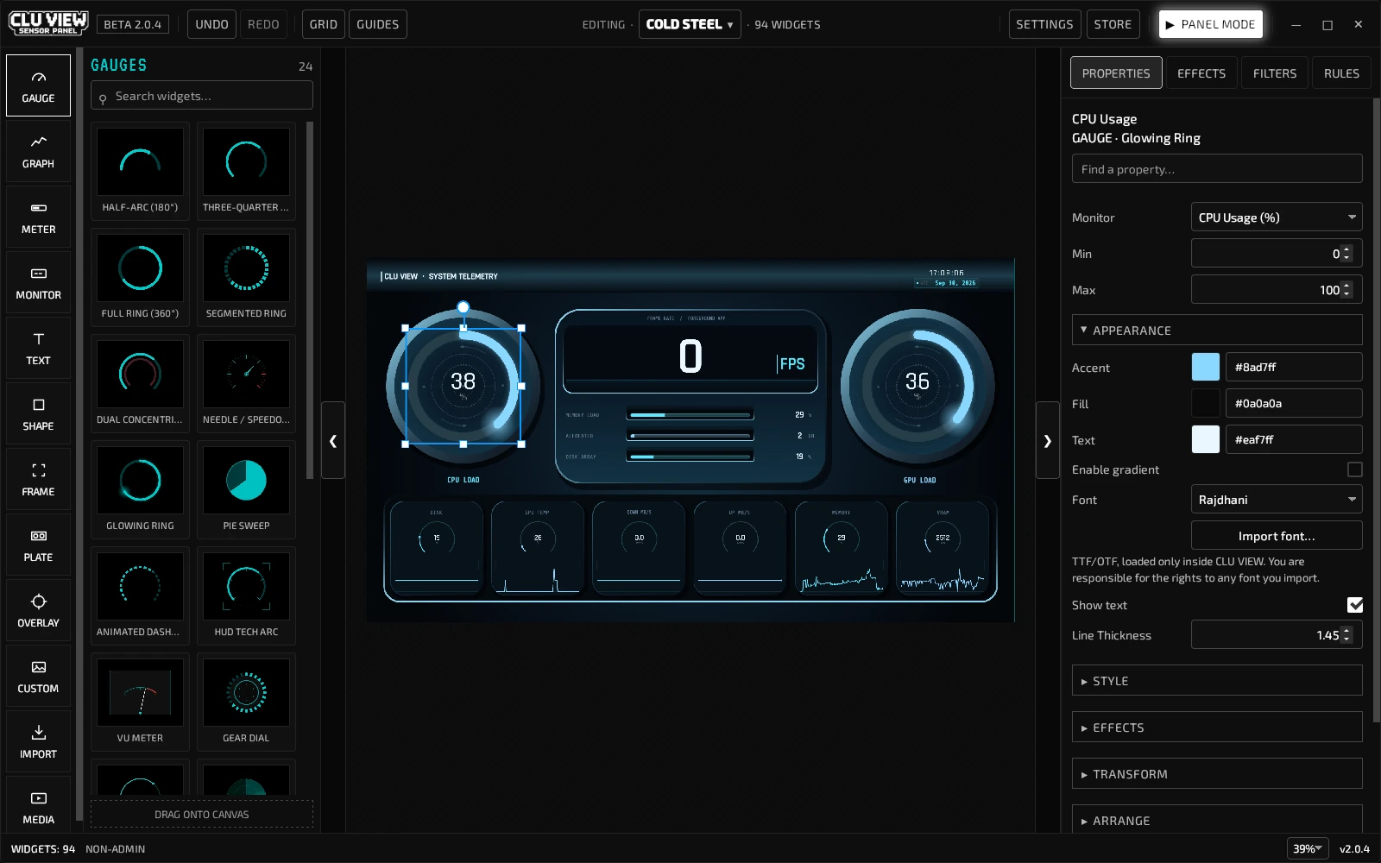Screen dimensions: 1381x863
Task: Open the Graph widget category
Action: (38, 151)
